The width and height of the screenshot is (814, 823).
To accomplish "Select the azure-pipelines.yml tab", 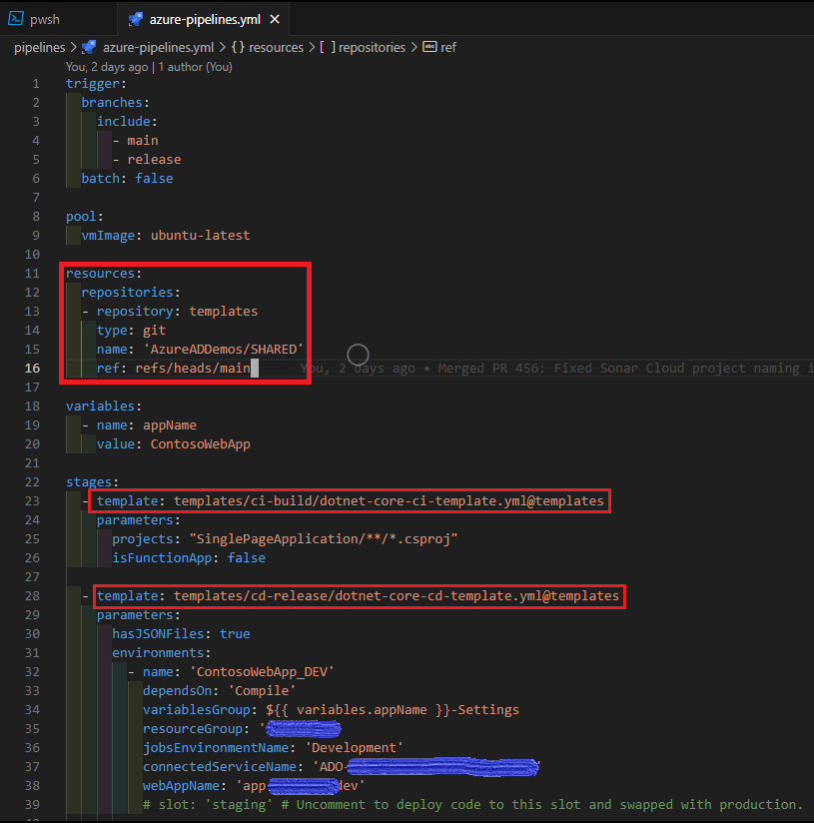I will coord(204,19).
